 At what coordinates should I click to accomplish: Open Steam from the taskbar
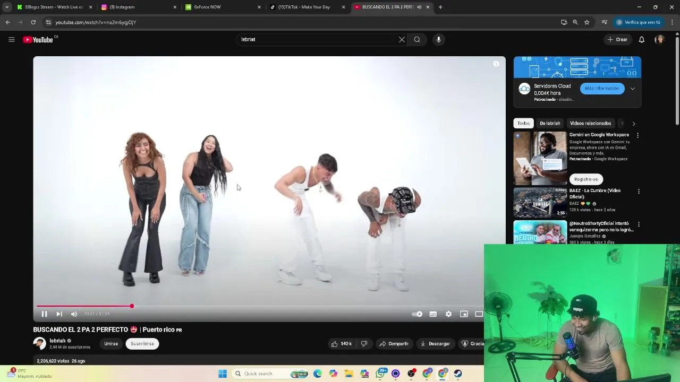pos(458,374)
